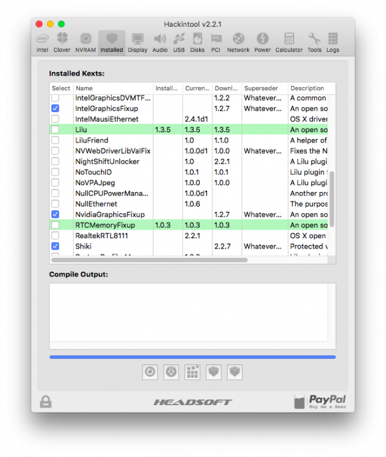The height and width of the screenshot is (457, 386).
Task: Click the kext list vertical scrollbar
Action: 332,199
